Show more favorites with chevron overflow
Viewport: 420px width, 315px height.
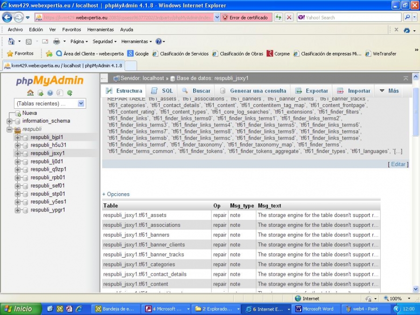416,50
